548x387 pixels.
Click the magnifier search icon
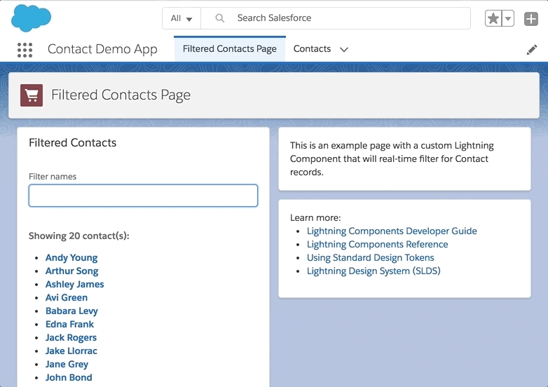coord(219,18)
